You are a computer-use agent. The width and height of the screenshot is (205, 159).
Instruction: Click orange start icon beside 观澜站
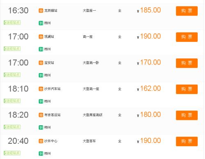point(41,37)
